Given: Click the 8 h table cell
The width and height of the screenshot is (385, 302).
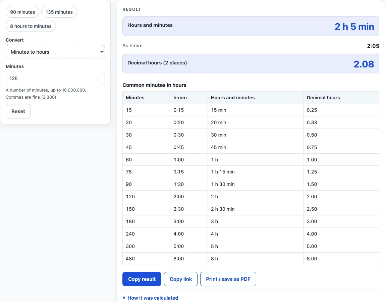Looking at the screenshot, I should 256,259.
